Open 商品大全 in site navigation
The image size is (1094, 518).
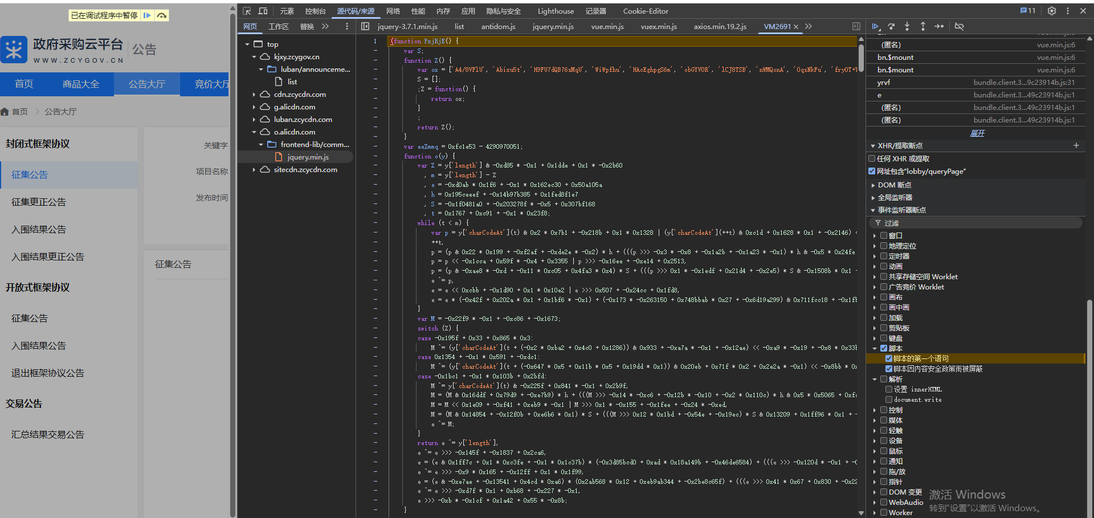81,84
